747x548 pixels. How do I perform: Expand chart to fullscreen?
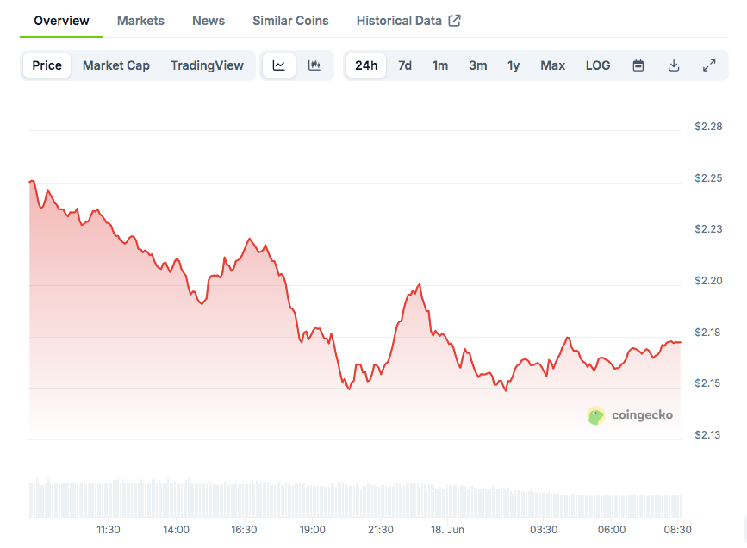(709, 65)
